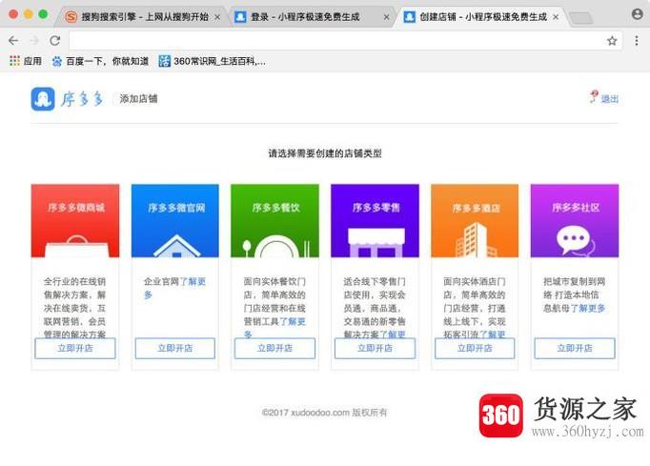Open a new browser tab

click(581, 18)
